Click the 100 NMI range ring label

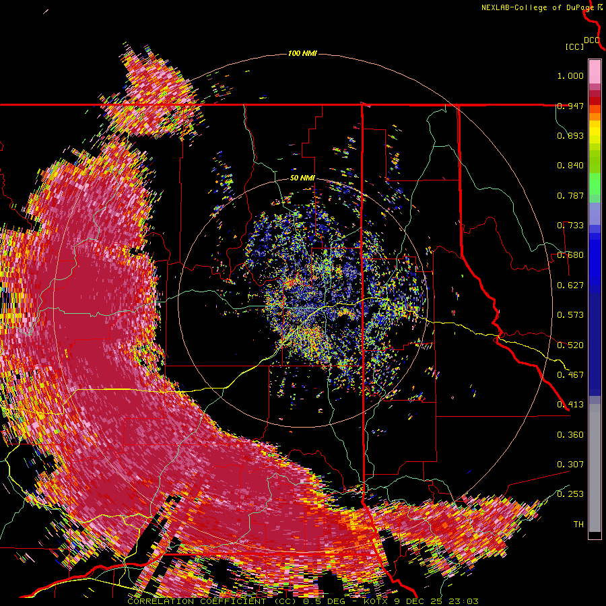(x=302, y=53)
